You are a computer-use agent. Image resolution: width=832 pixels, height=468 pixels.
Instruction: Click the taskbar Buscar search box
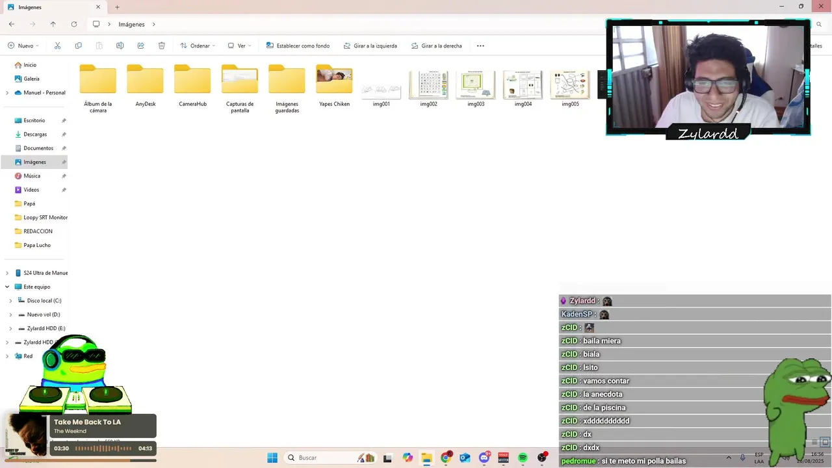pos(330,458)
